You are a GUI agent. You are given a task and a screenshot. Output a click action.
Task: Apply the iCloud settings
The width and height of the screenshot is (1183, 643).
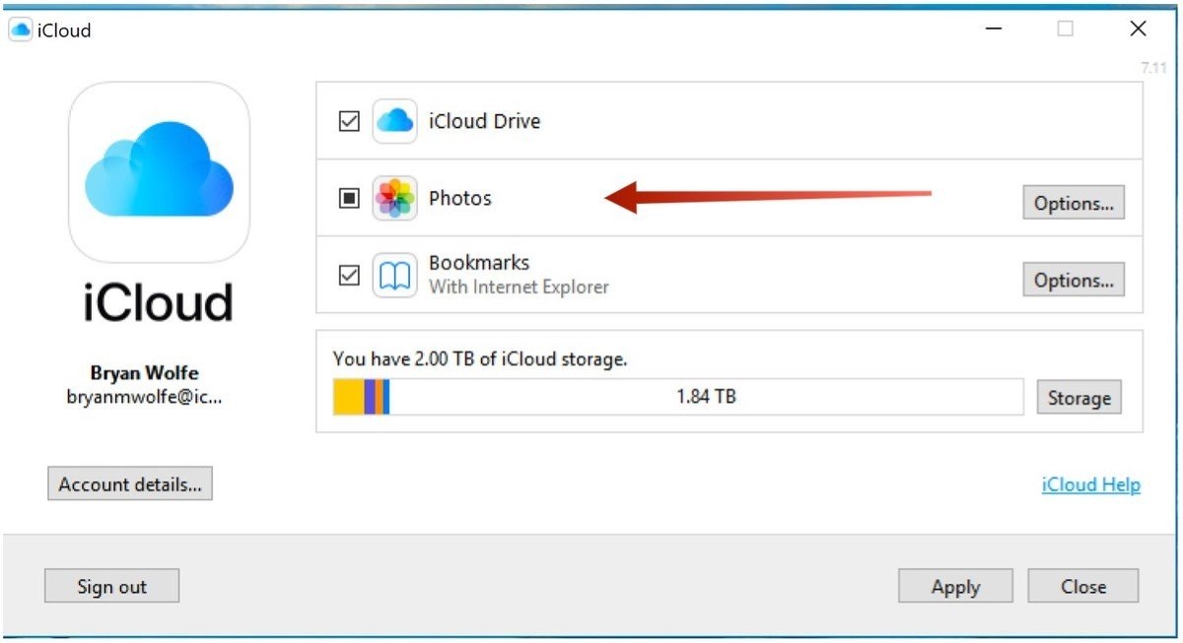point(954,586)
